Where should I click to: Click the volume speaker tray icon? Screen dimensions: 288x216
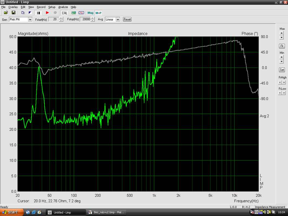point(265,212)
